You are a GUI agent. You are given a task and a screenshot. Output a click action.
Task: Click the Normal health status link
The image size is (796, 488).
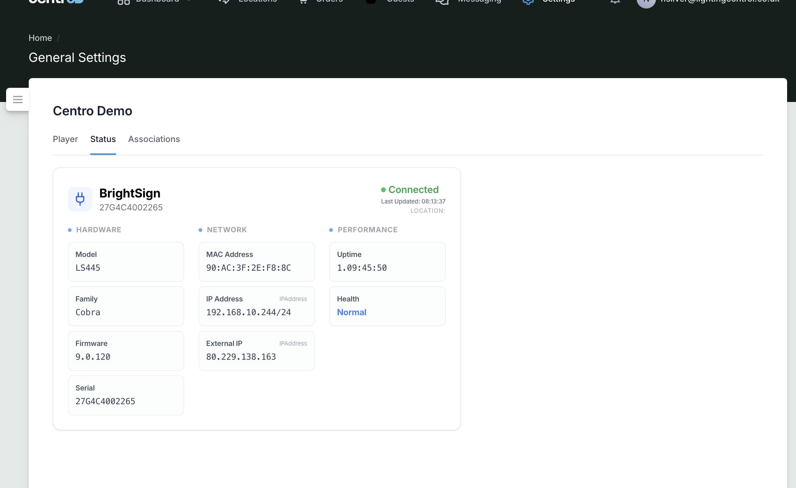click(352, 312)
